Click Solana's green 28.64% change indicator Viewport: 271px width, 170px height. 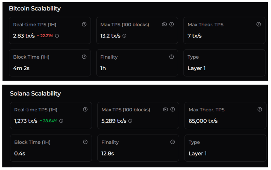(49, 121)
